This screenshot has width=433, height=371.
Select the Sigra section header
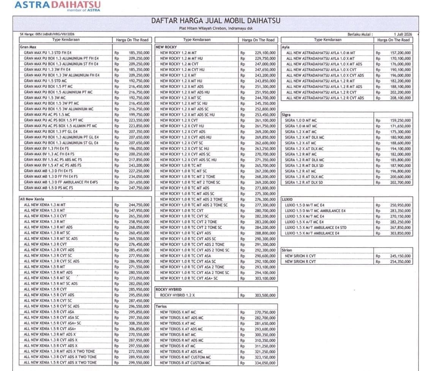(286, 115)
